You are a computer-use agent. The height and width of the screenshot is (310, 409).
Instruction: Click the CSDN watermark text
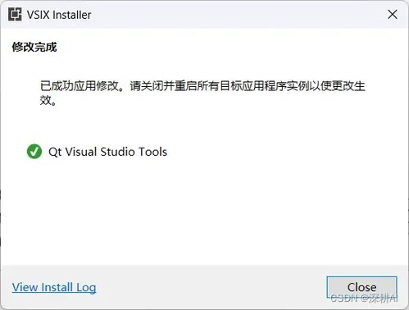click(x=364, y=299)
